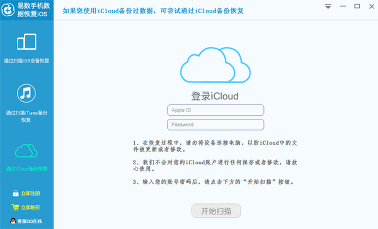Select the iCloud backup cloud icon in sidebar

pyautogui.click(x=26, y=151)
